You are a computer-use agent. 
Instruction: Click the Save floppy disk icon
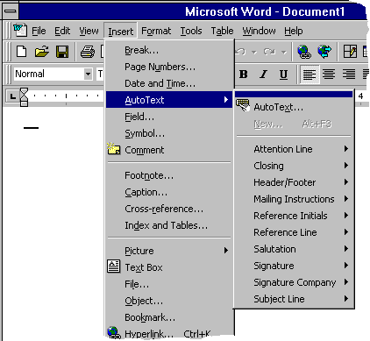coord(62,52)
